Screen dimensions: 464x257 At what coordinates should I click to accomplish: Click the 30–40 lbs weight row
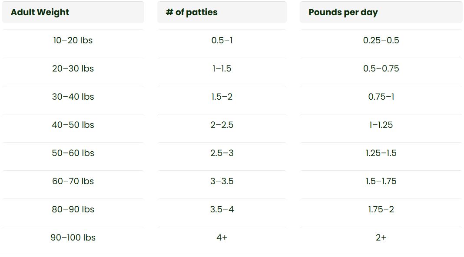73,97
